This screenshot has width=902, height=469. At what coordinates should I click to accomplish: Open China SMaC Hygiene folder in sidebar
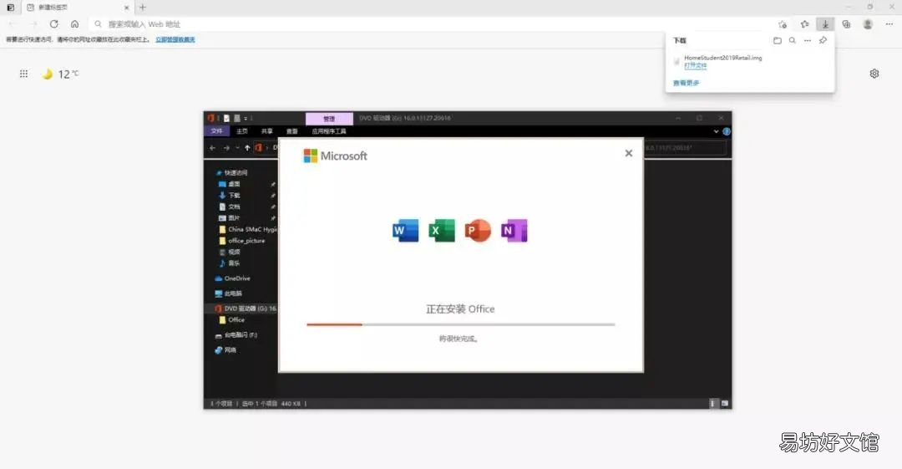(248, 229)
